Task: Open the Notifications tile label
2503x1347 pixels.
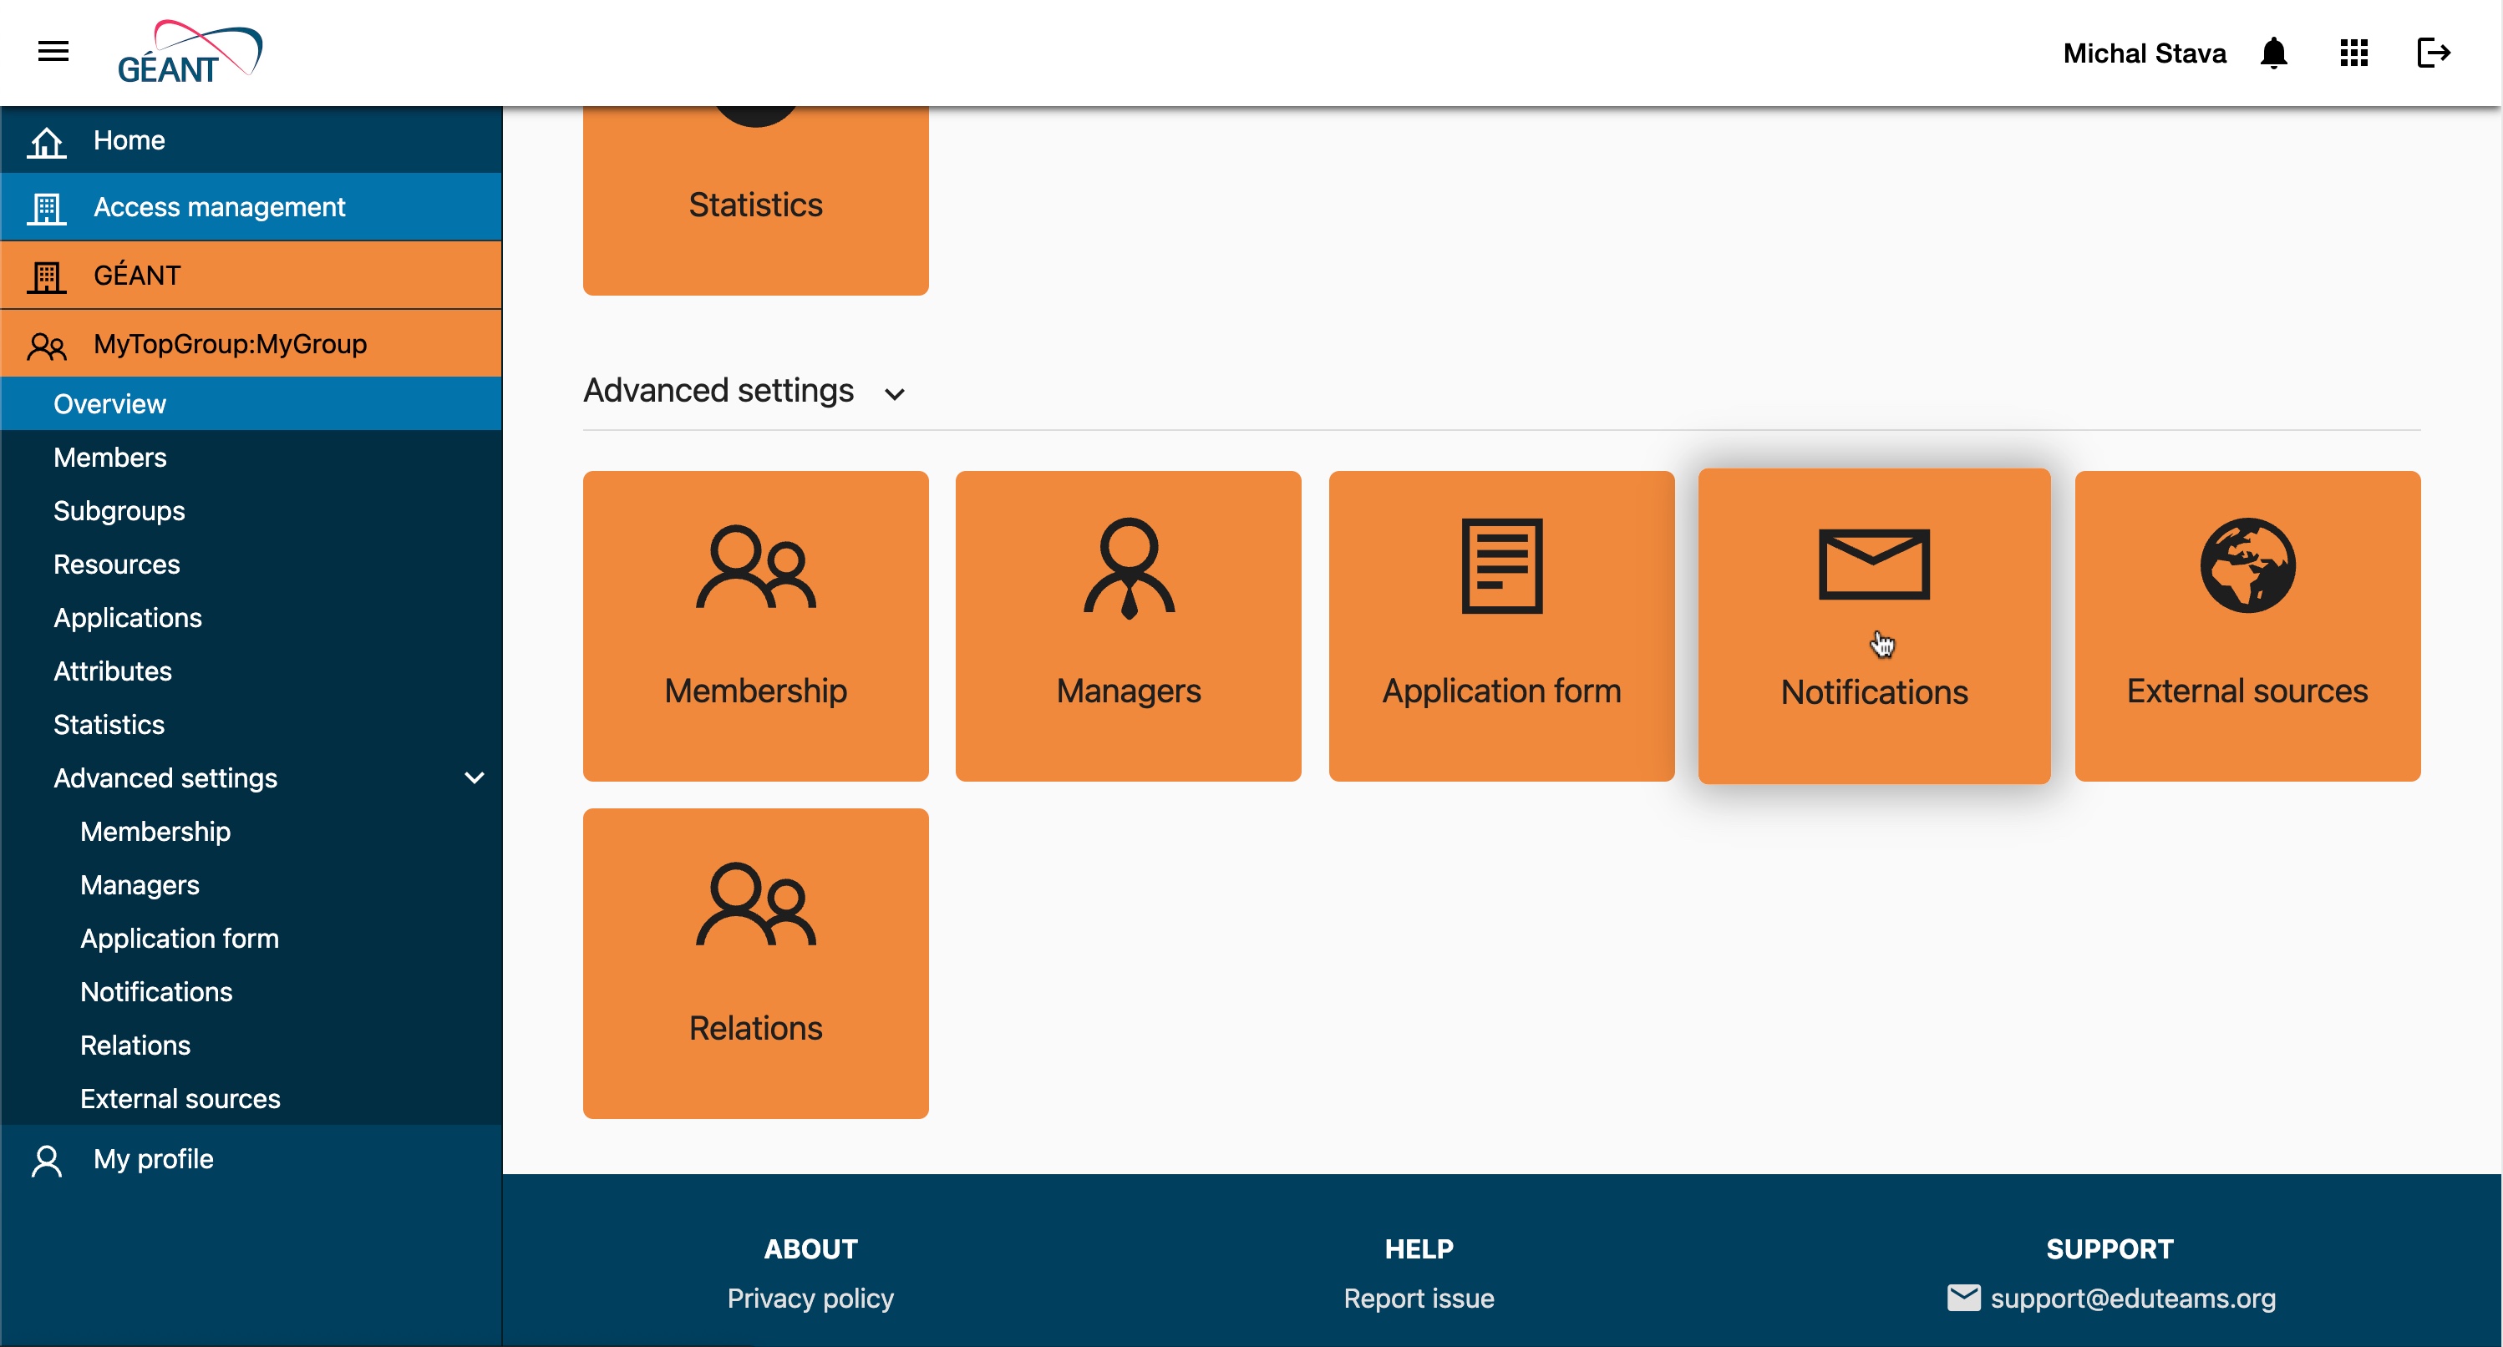Action: pos(1875,692)
